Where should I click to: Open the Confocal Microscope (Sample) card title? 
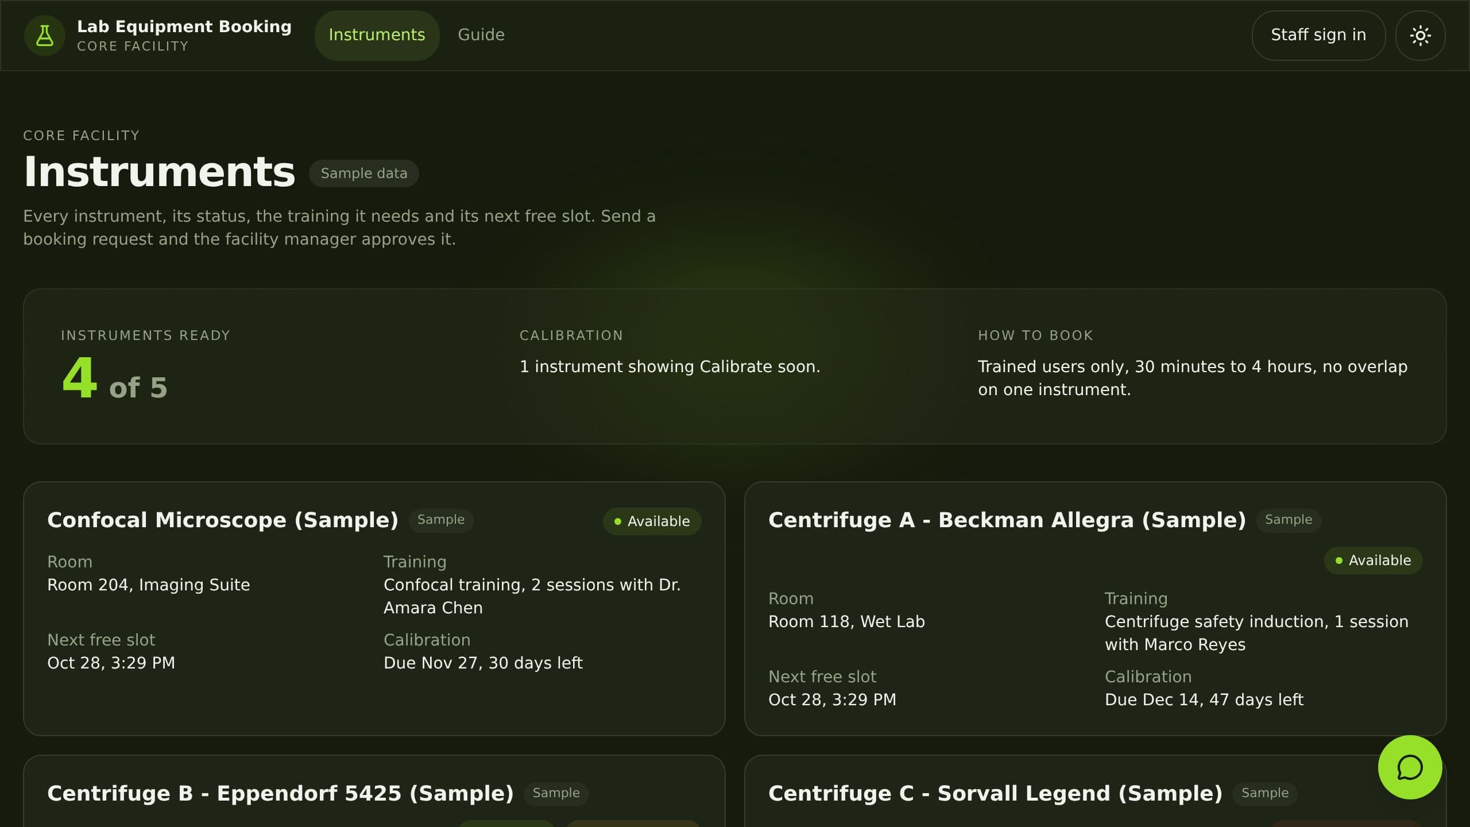point(223,520)
